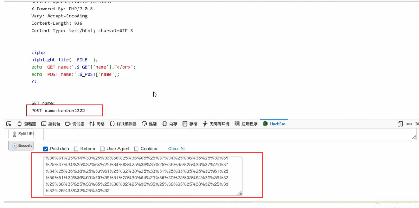
Task: Switch to the 控制台 console tab
Action: coord(51,124)
